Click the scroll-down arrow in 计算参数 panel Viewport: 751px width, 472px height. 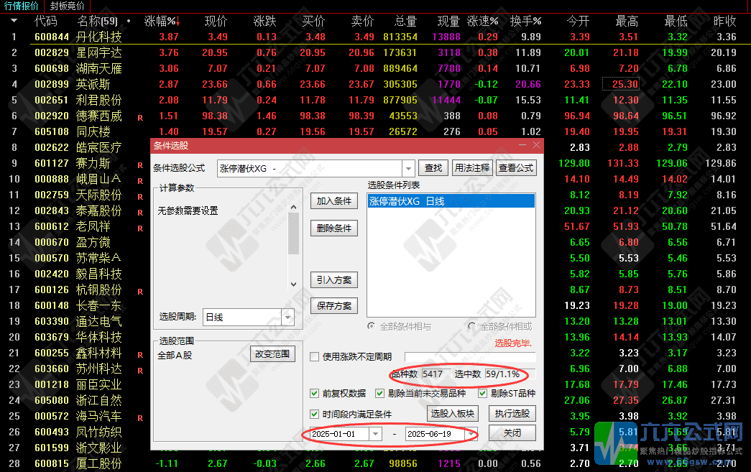pos(293,284)
